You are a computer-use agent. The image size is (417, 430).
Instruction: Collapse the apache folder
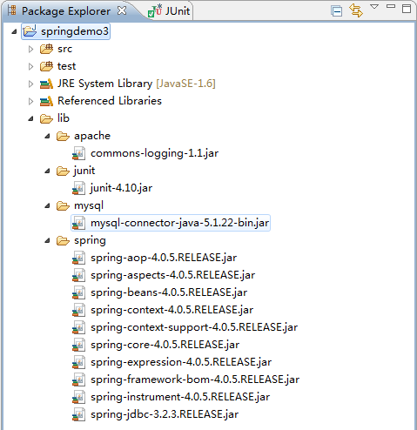47,136
